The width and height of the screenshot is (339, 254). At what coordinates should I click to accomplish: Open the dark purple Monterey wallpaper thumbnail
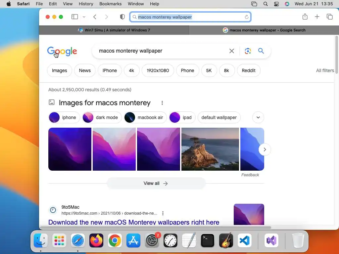click(x=70, y=149)
